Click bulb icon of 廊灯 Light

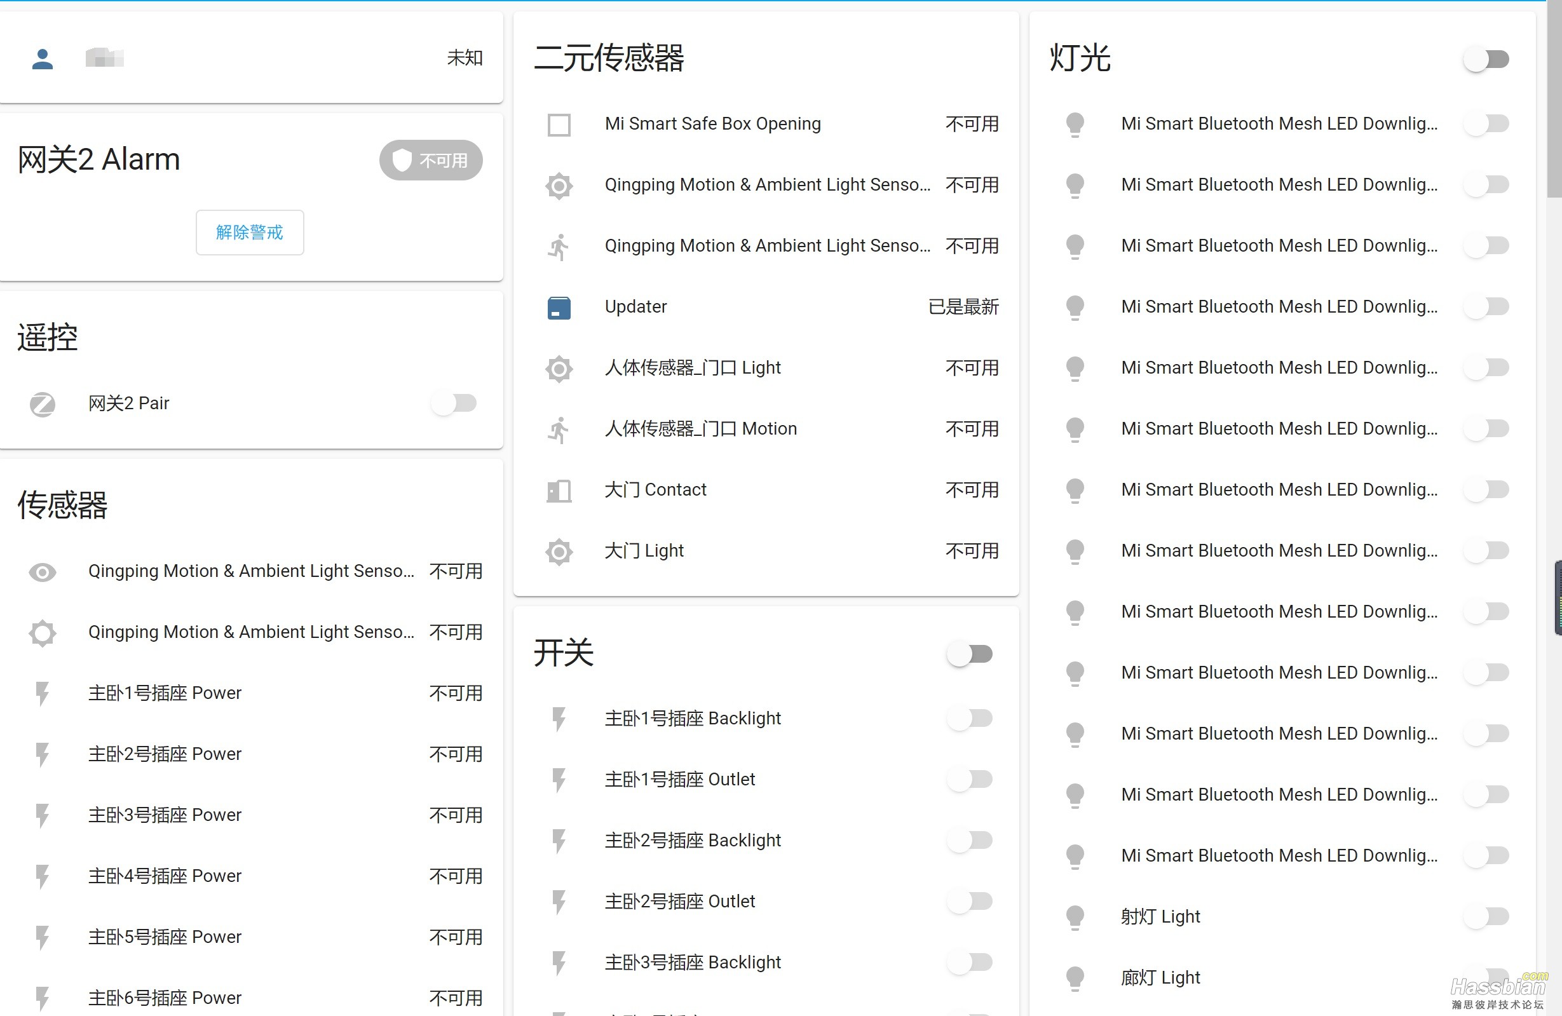coord(1075,979)
